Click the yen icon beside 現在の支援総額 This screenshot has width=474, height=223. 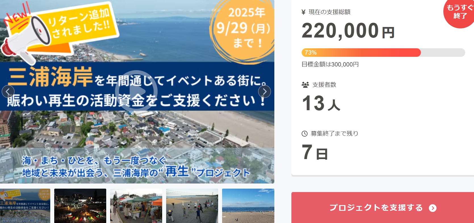303,12
